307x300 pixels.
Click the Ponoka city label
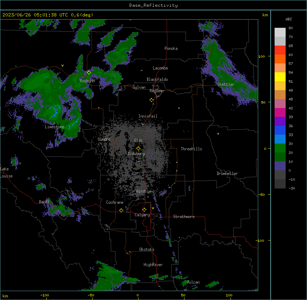click(x=171, y=48)
